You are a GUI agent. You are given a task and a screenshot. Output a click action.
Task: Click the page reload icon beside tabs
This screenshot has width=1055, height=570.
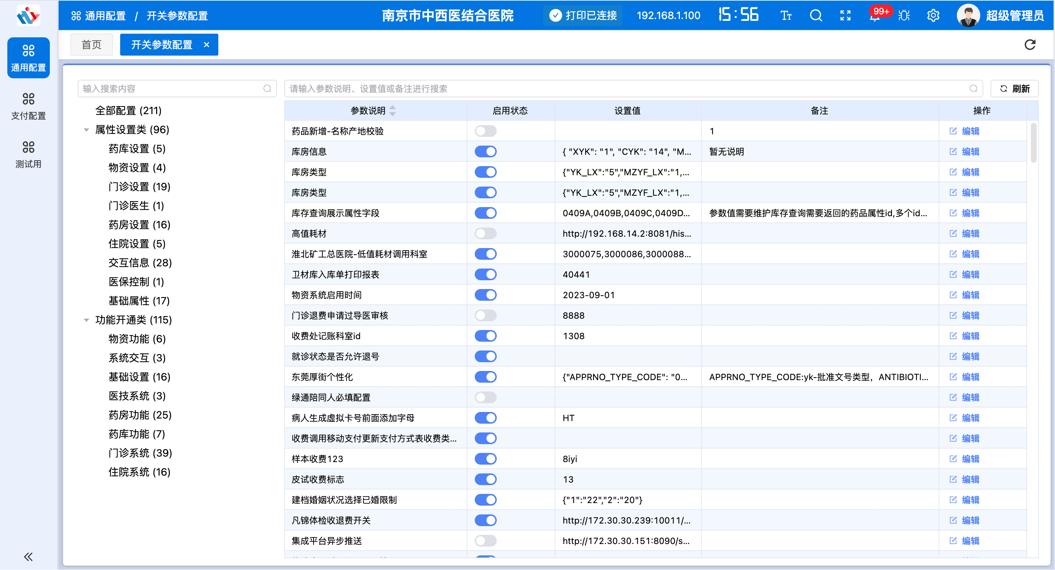tap(1030, 45)
